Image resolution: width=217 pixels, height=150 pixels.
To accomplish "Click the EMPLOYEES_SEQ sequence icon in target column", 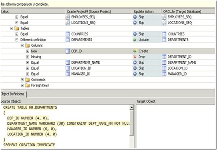I will (164, 17).
